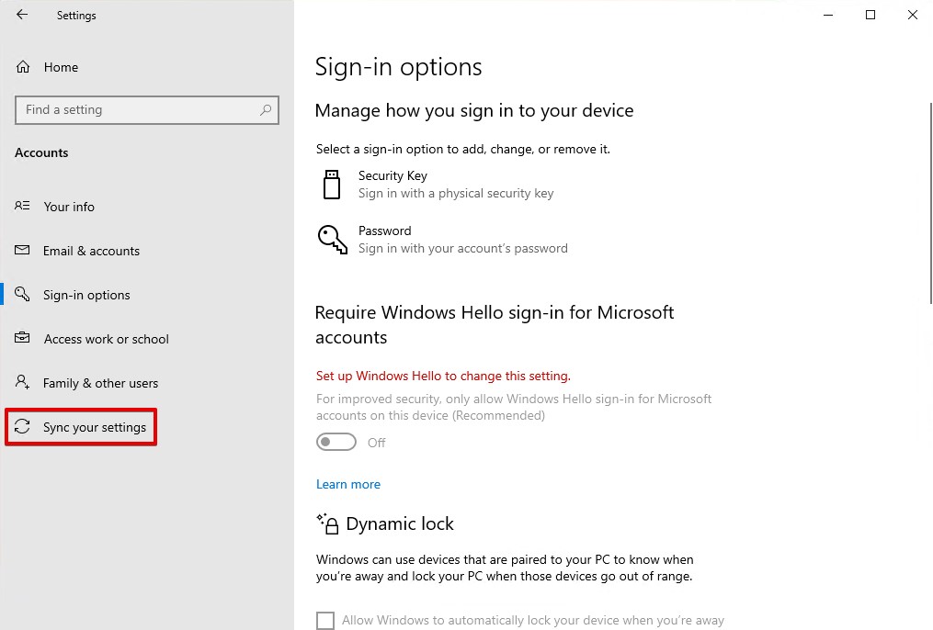The image size is (933, 630).
Task: Click the Password key icon
Action: [332, 240]
